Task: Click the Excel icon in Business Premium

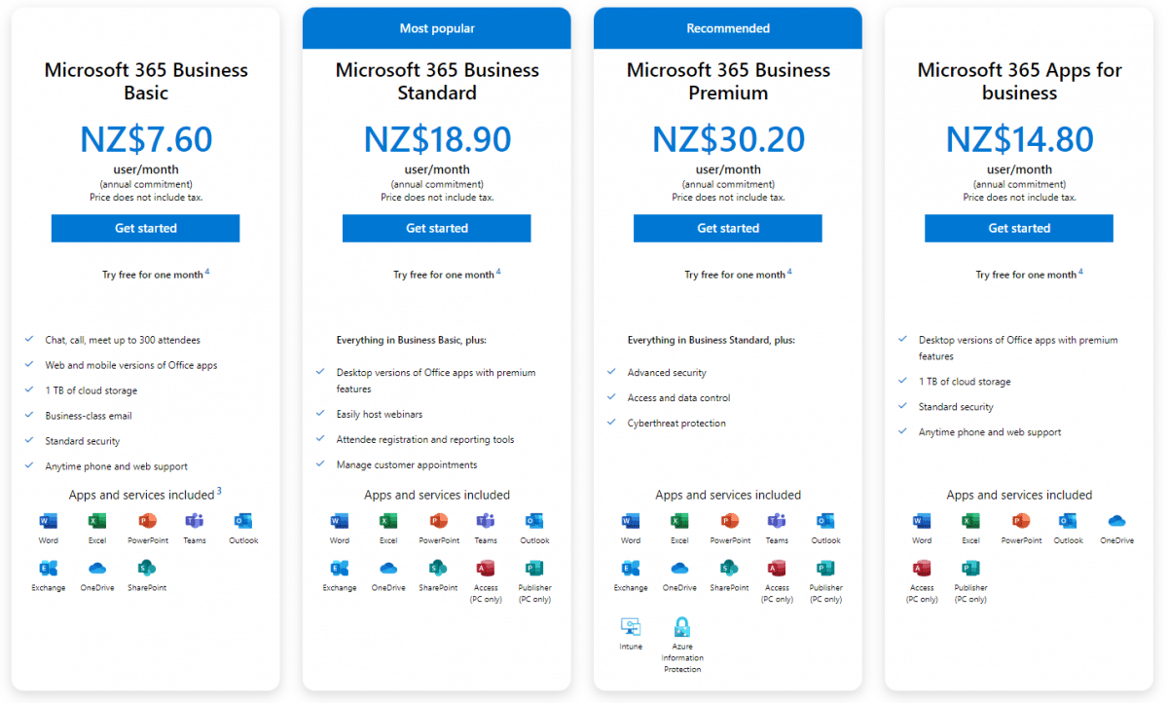Action: [679, 521]
